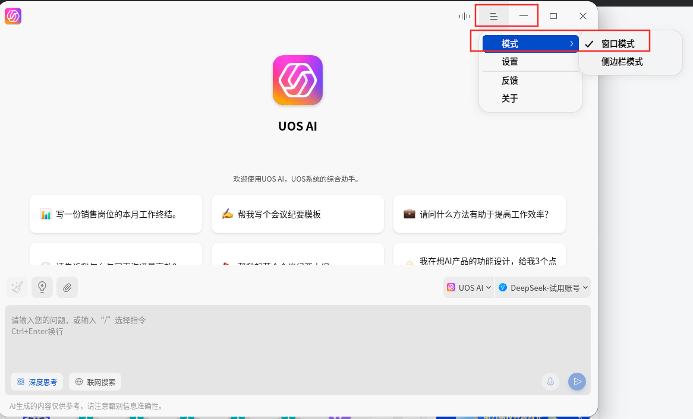
Task: Toggle the 联网搜索 web search option
Action: click(95, 382)
